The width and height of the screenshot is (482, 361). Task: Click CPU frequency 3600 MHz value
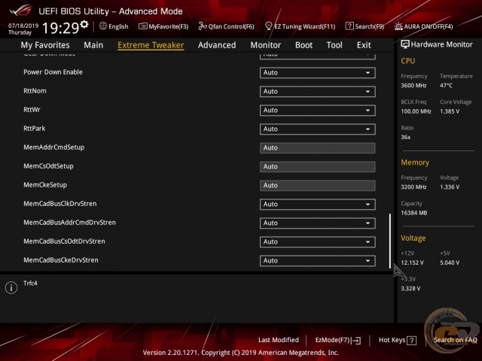[413, 85]
